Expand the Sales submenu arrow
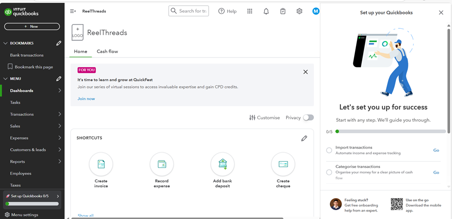The height and width of the screenshot is (219, 452). (60, 126)
